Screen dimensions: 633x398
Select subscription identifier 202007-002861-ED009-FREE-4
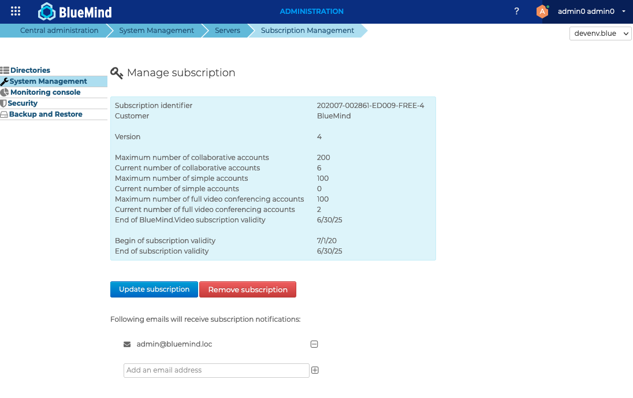click(x=371, y=105)
